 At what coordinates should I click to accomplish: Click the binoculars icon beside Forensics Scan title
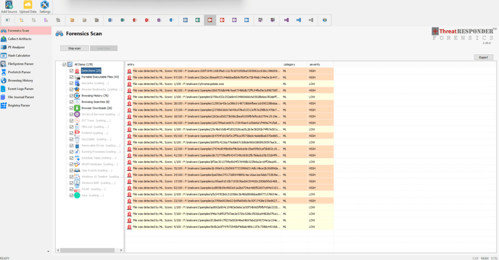point(59,34)
